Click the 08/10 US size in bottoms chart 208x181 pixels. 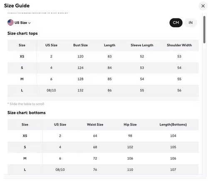(x=60, y=170)
